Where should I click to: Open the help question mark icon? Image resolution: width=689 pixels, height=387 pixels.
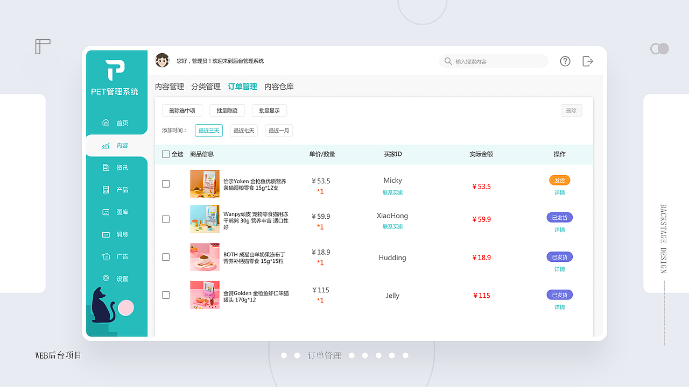pyautogui.click(x=565, y=61)
